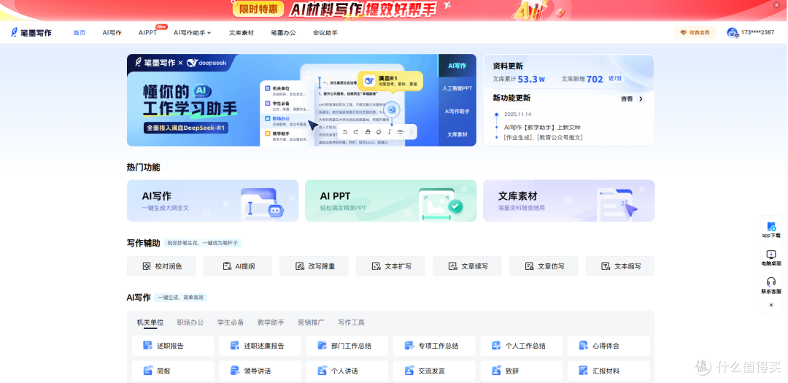Image resolution: width=788 pixels, height=383 pixels.
Task: Open 文库素材 in the top navigation
Action: (x=242, y=33)
